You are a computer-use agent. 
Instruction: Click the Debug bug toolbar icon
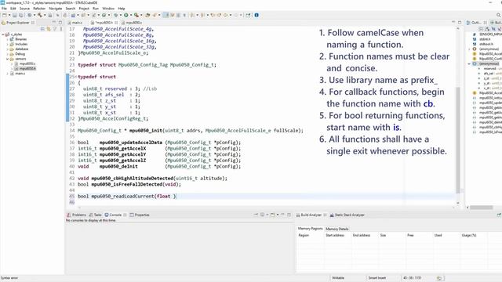click(116, 15)
